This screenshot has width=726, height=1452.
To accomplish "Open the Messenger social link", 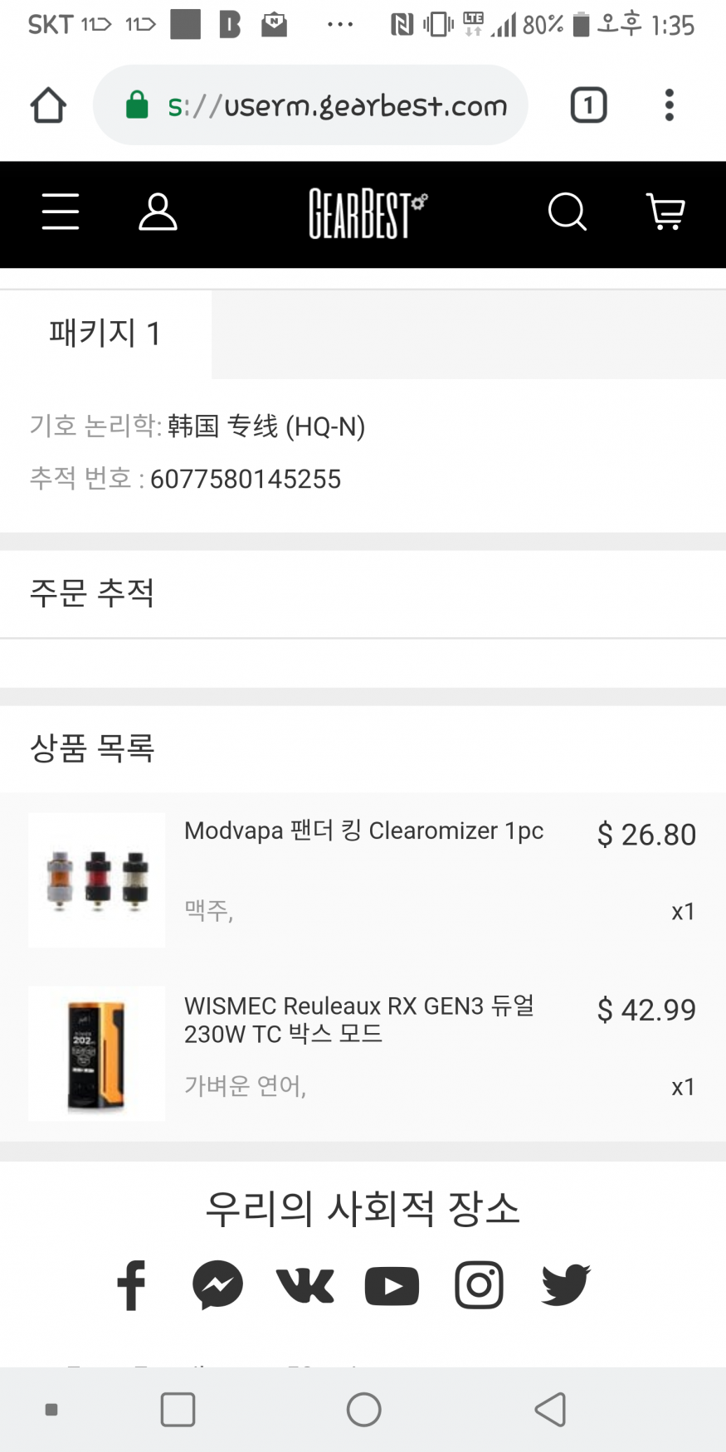I will click(218, 1285).
